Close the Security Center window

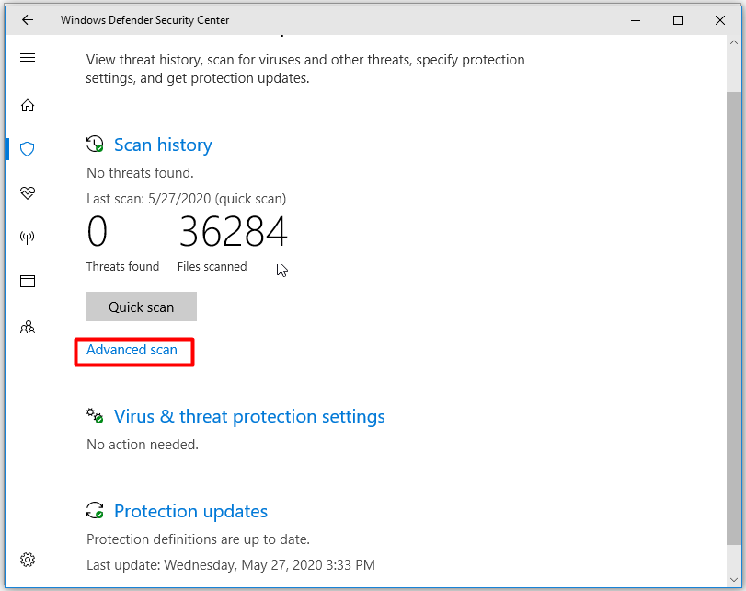(x=720, y=20)
